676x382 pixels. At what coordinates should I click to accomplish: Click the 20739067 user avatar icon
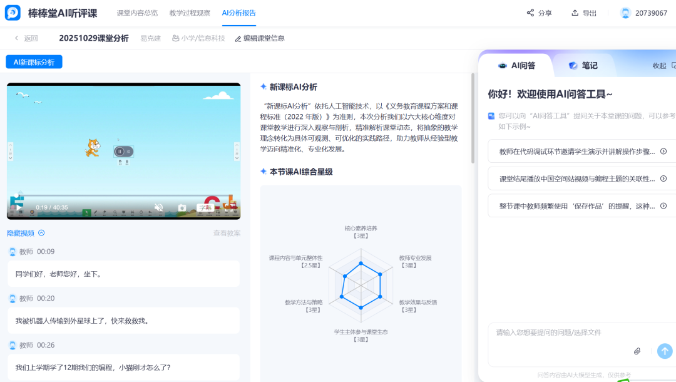click(x=625, y=11)
